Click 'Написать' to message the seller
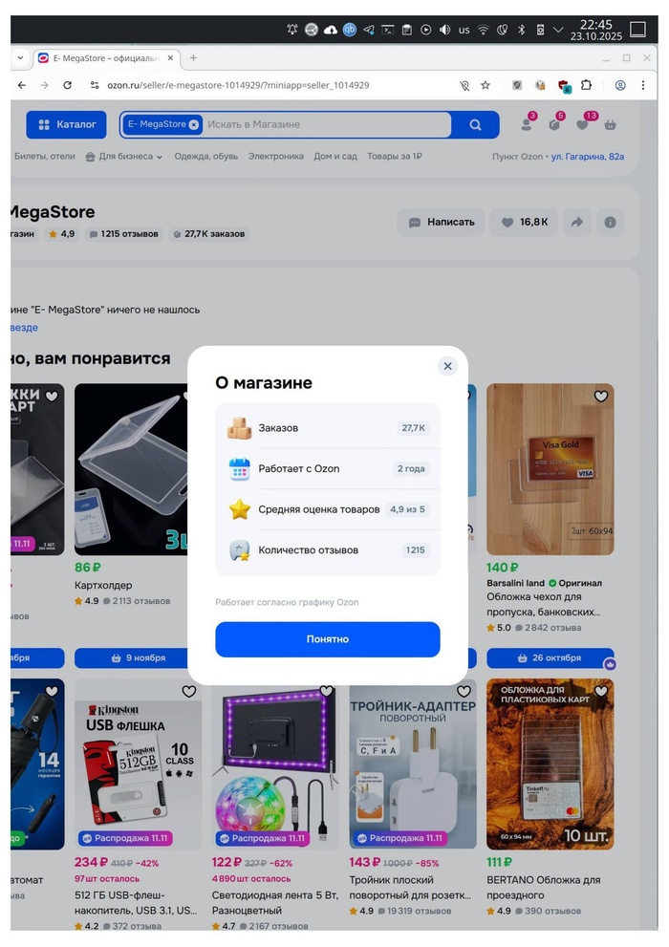Viewport: 669px width, 947px height. (441, 222)
